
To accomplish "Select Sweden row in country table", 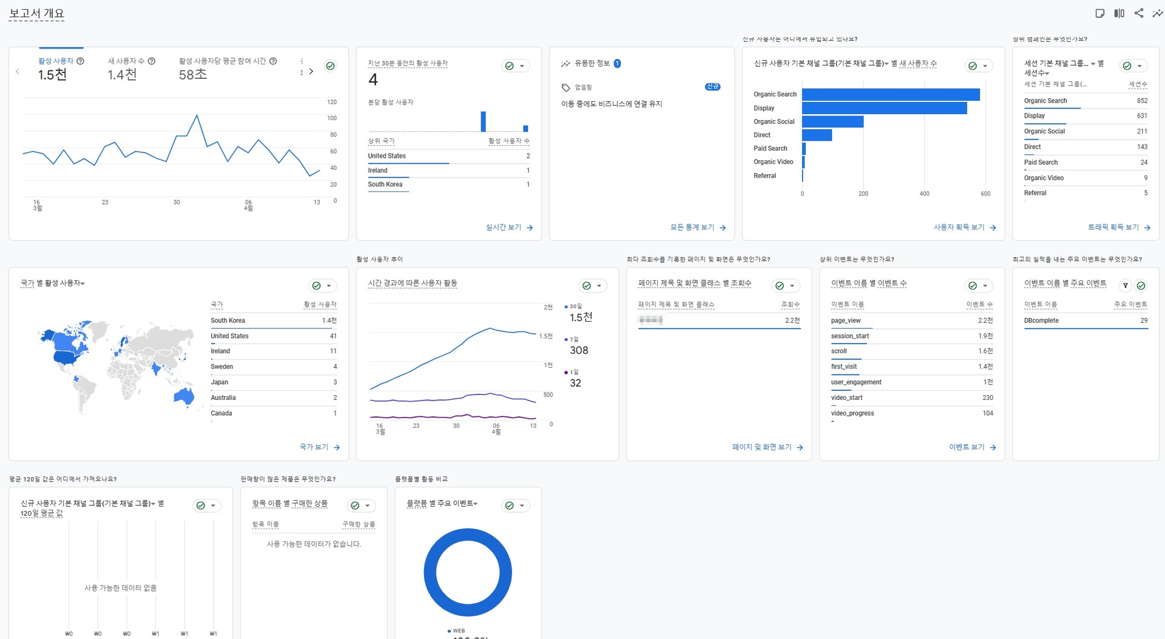I will (274, 367).
